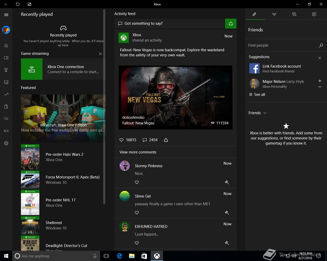Open Windows Store from taskbar

click(144, 256)
